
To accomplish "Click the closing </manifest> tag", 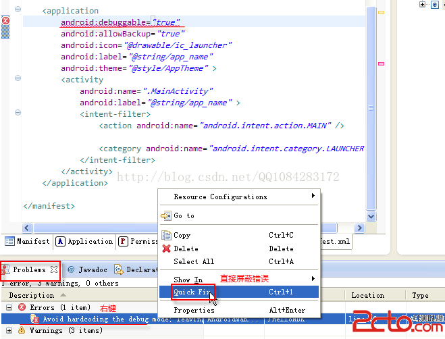I will pyautogui.click(x=49, y=206).
